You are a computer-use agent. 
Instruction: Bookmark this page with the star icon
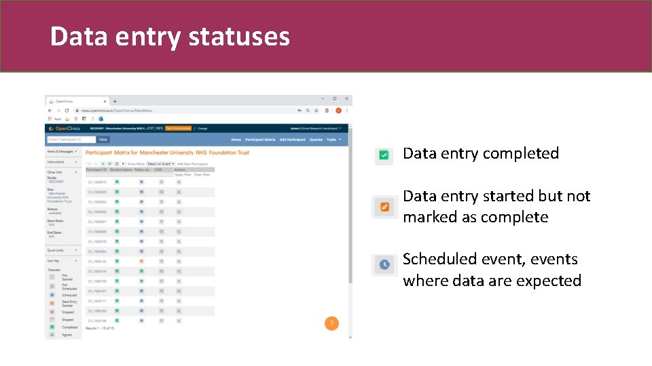point(317,110)
